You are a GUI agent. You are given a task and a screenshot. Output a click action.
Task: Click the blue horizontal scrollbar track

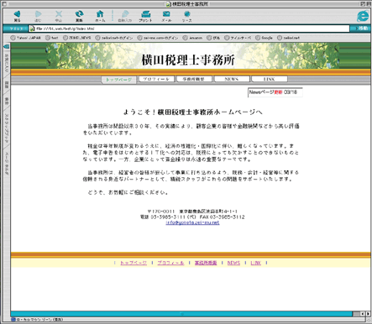tap(181, 314)
